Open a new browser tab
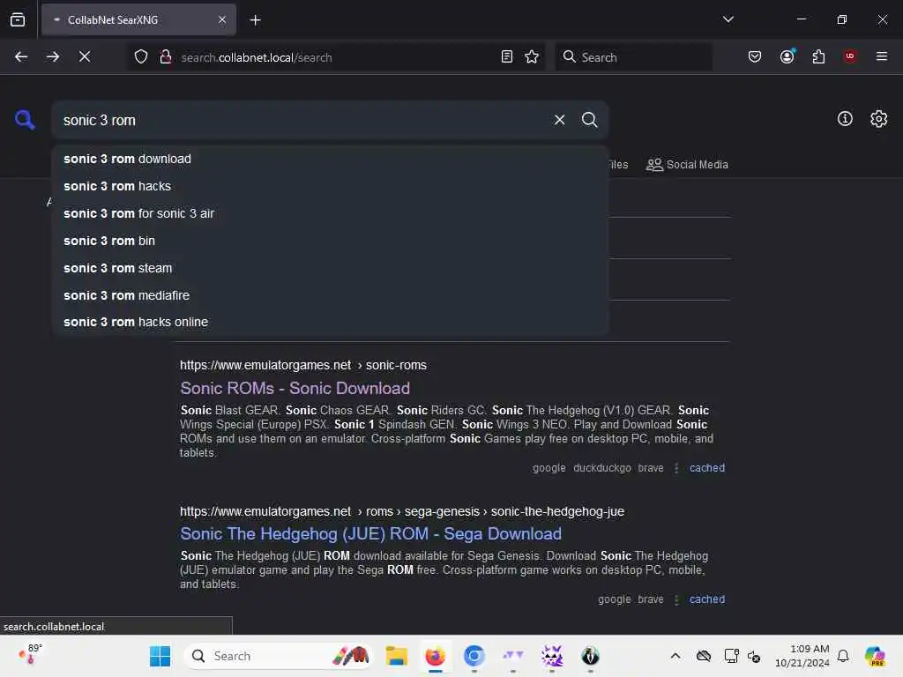The height and width of the screenshot is (677, 903). pyautogui.click(x=255, y=20)
